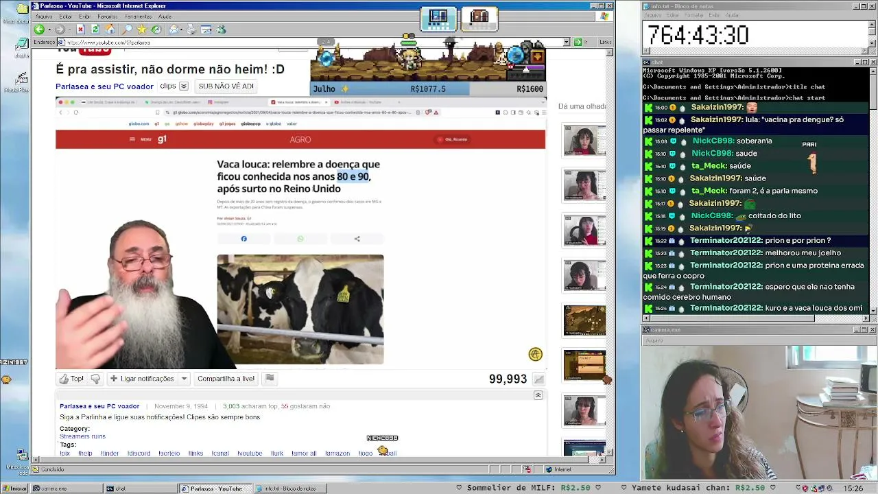
Task: Go to the Home page in Internet Explorer
Action: click(x=110, y=30)
